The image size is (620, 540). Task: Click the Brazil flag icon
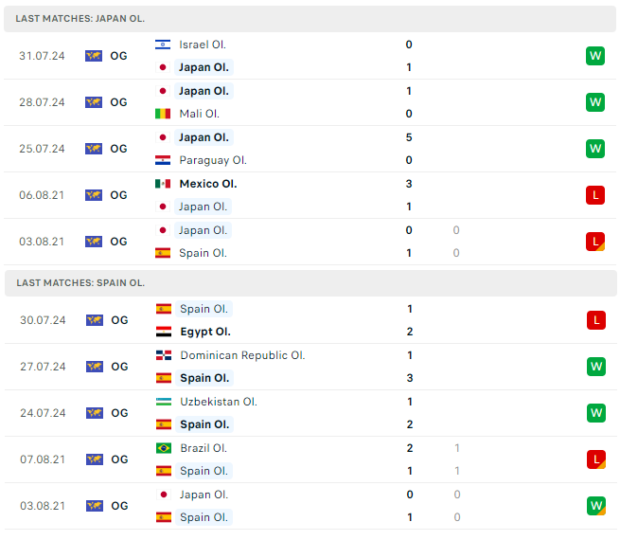163,448
